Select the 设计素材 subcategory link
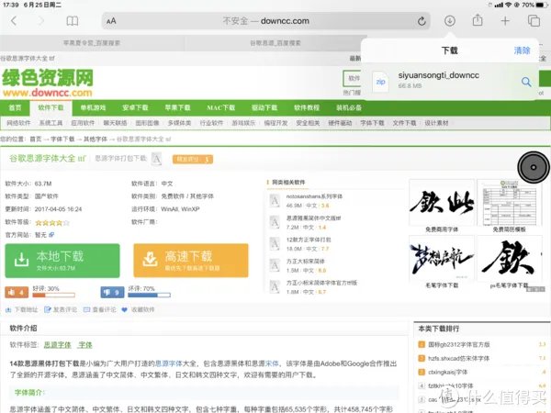Viewport: 551px width, 413px height. click(436, 123)
